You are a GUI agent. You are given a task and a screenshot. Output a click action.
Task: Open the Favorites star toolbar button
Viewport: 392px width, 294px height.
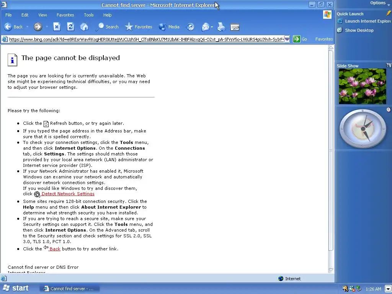[139, 27]
